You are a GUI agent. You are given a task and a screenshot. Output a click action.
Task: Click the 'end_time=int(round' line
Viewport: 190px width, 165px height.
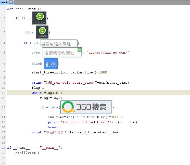[x=85, y=117]
